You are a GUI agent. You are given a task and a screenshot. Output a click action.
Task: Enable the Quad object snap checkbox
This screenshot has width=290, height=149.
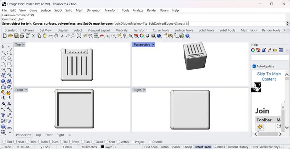coord(93,142)
